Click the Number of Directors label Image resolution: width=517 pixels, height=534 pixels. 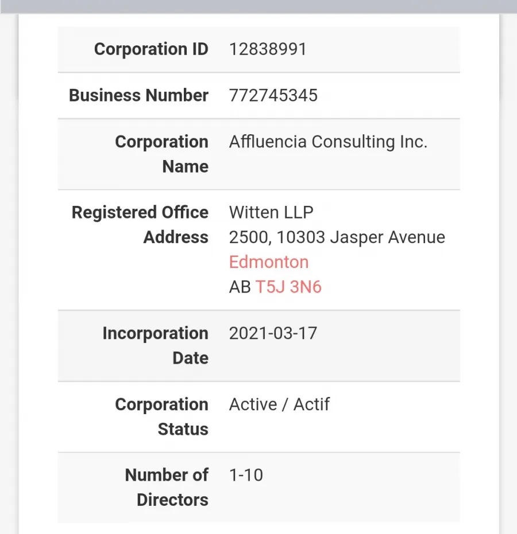(167, 488)
